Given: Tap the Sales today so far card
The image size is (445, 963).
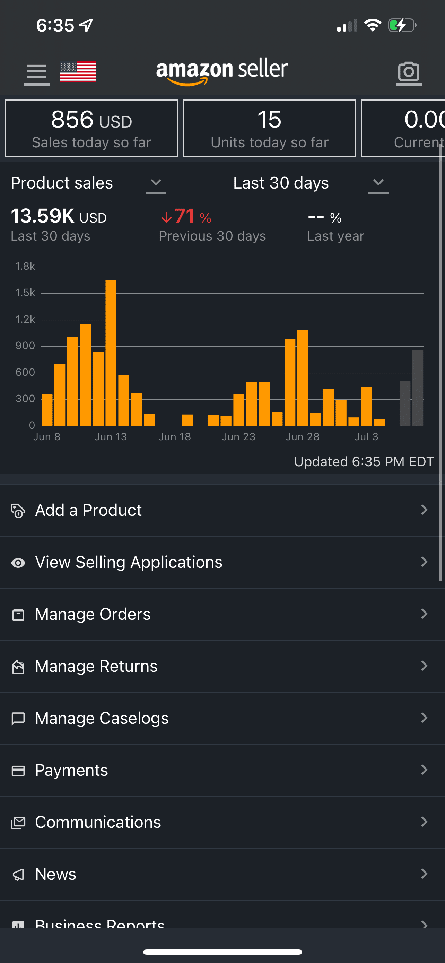Looking at the screenshot, I should coord(91,128).
